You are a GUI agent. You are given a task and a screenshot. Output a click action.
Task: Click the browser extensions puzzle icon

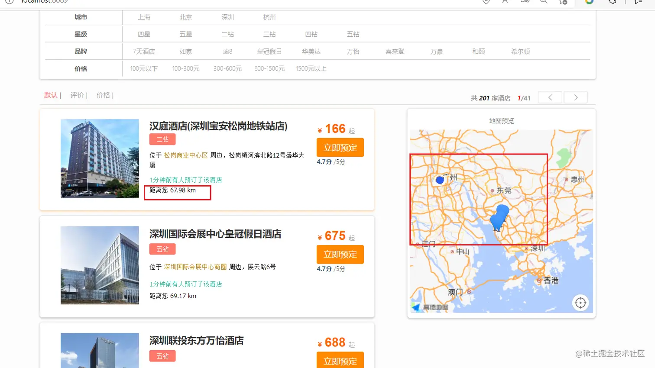click(x=612, y=2)
